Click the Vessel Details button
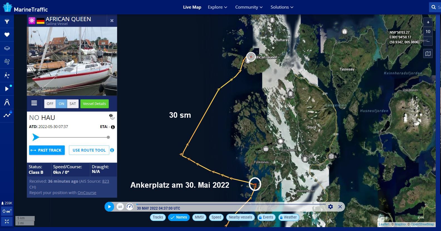The image size is (441, 231). 94,104
